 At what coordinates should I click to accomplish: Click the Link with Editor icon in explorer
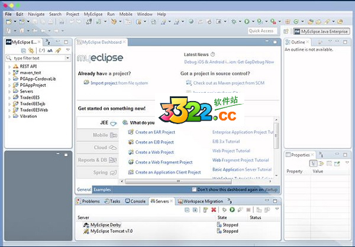click(x=31, y=50)
